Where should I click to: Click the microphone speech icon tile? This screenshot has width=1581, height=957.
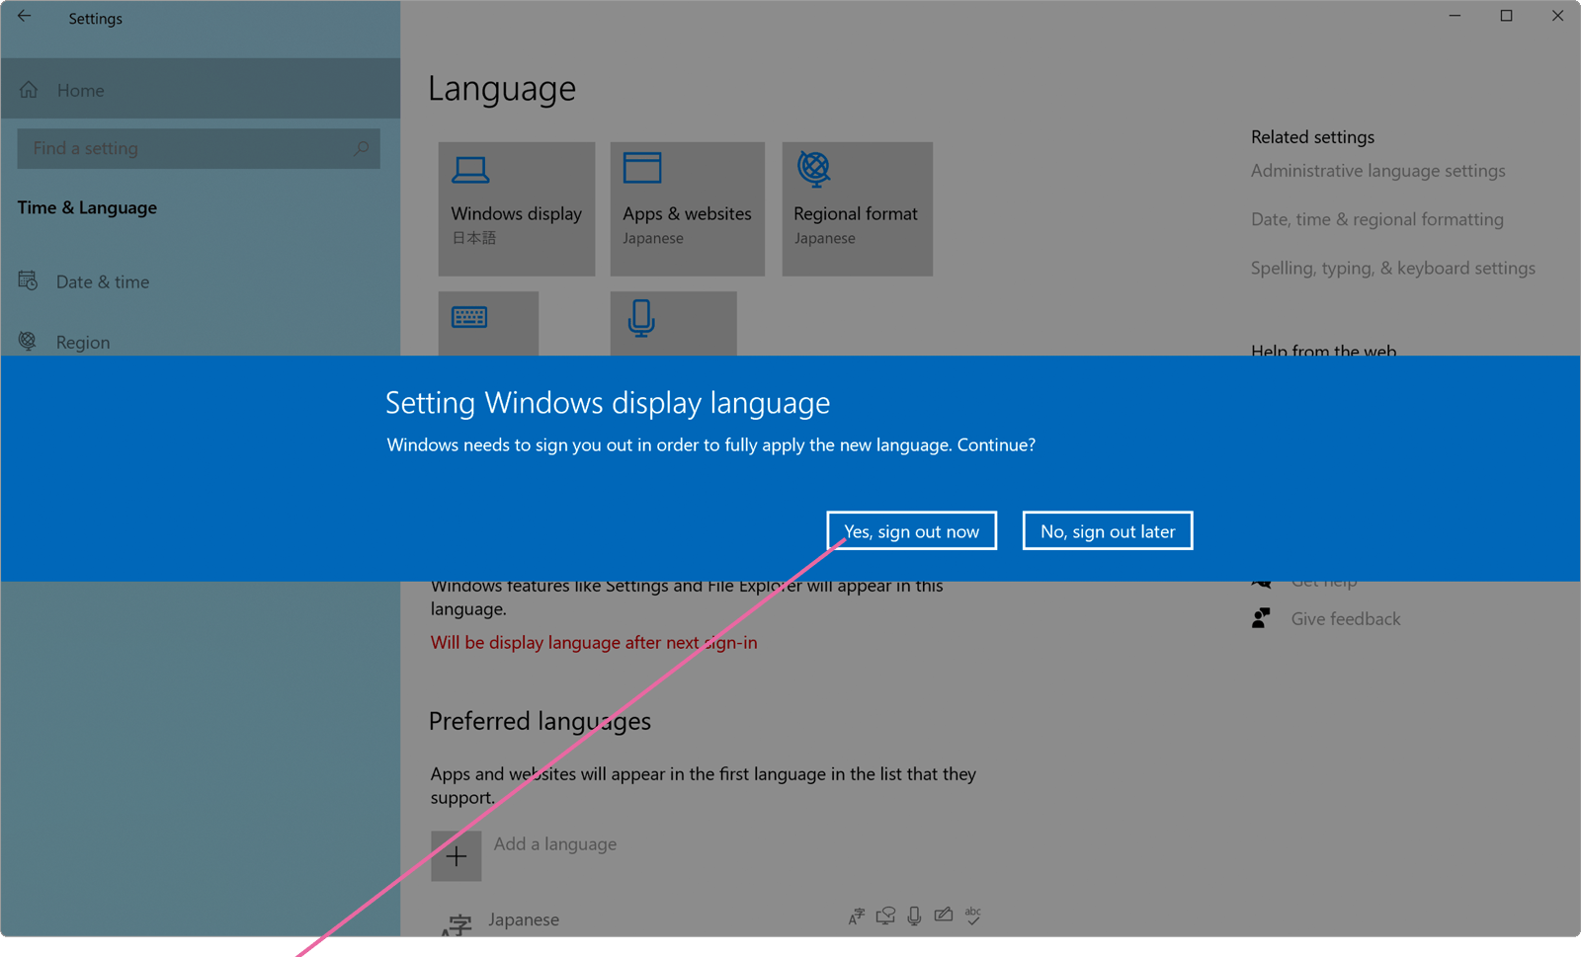[x=673, y=323]
